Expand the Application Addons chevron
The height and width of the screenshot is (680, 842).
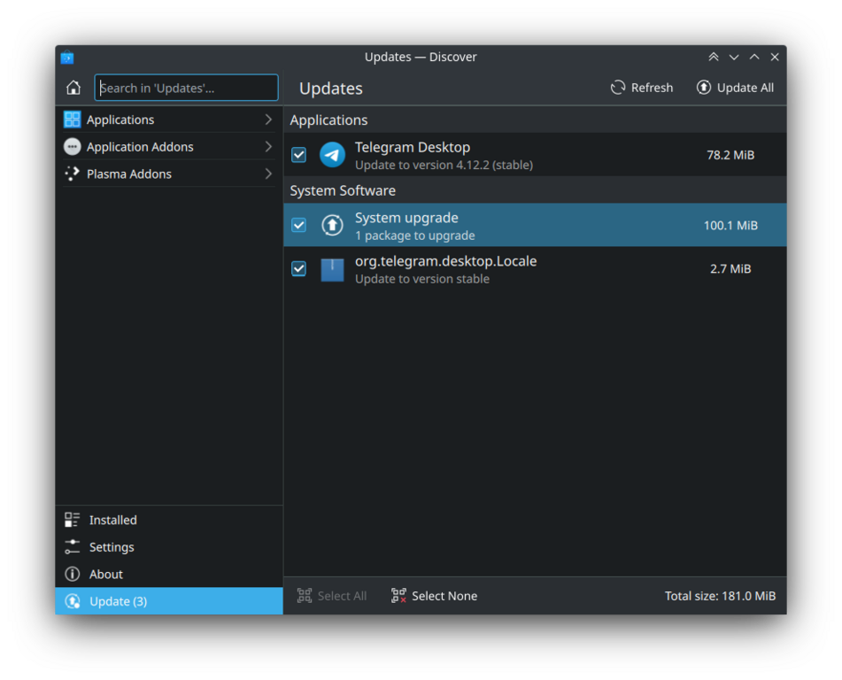click(x=268, y=147)
